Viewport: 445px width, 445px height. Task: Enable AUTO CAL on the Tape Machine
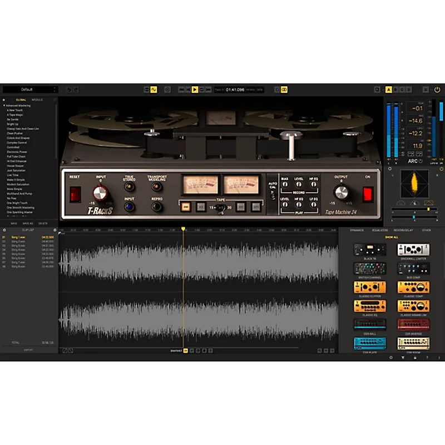(x=273, y=192)
